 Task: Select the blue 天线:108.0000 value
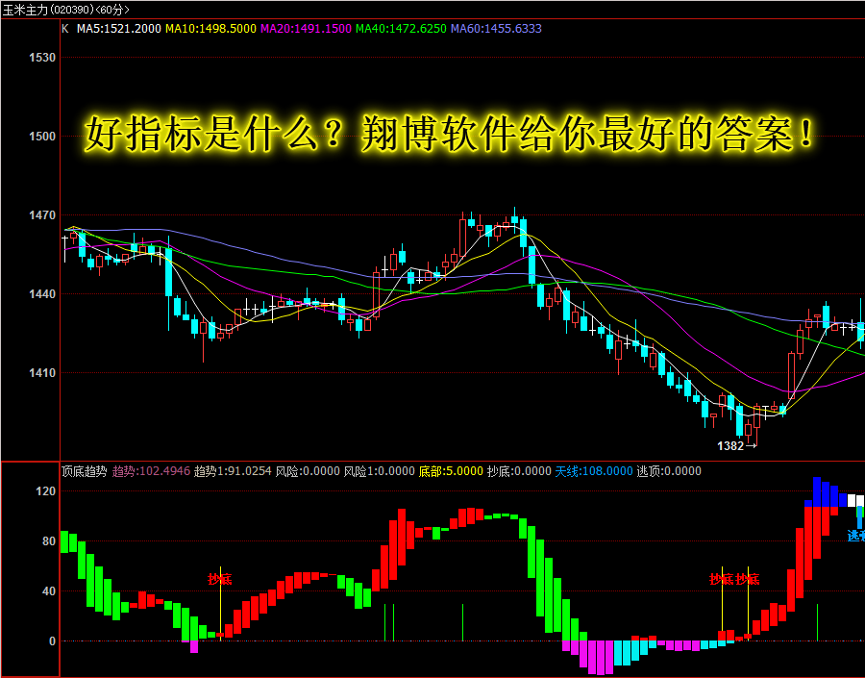(594, 471)
